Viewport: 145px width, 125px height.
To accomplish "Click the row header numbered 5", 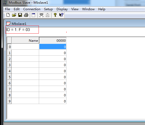I will pos(10,77).
